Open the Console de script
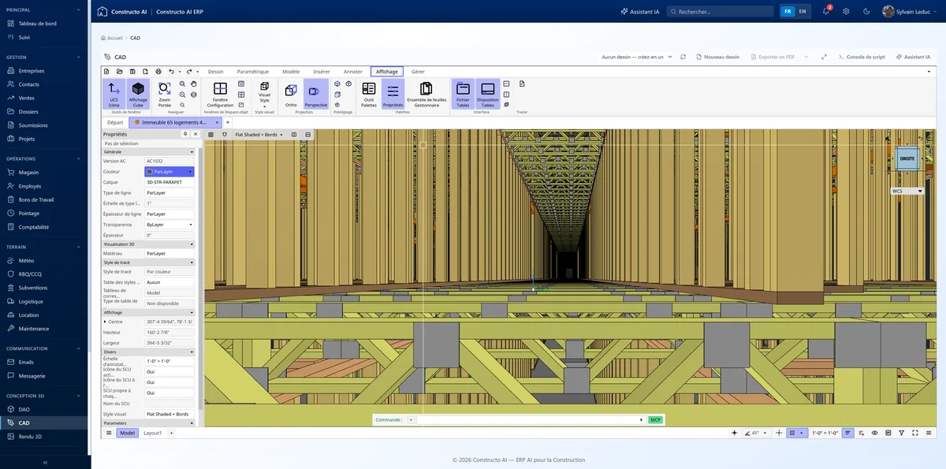Screen dimensions: 946x469 coord(862,57)
